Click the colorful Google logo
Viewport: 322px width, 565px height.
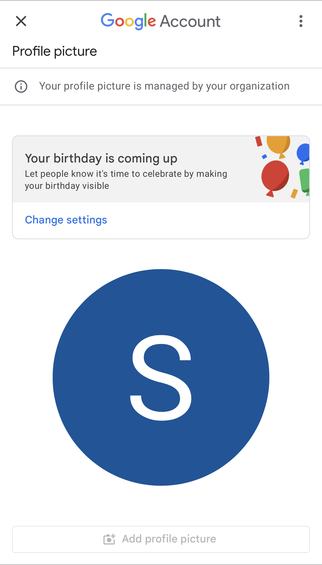(128, 21)
